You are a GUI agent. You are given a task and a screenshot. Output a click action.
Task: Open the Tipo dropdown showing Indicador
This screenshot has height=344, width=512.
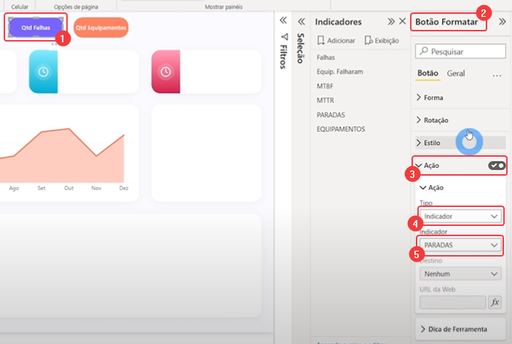click(460, 216)
